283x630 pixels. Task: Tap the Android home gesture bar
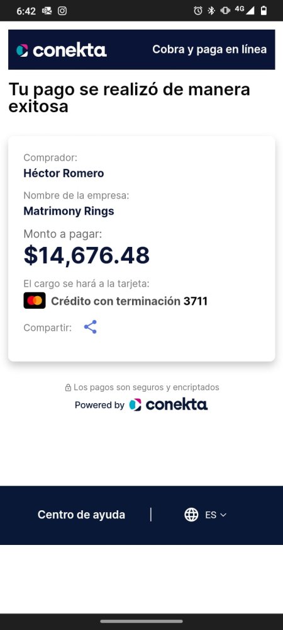pos(141,622)
